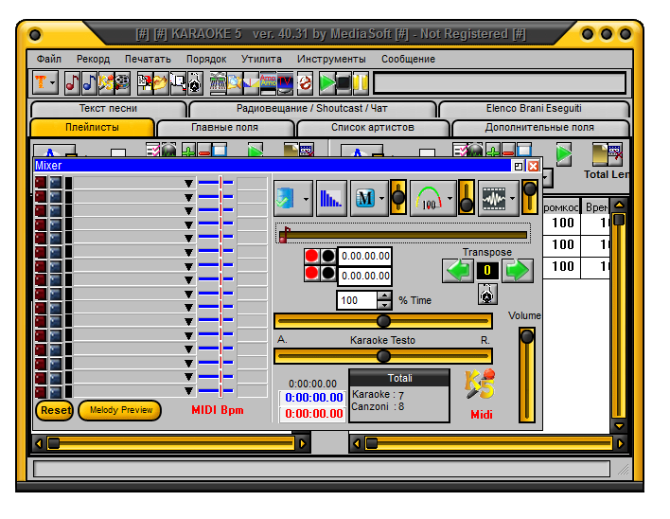
Task: Open dropdown arrow beside database checkmark icon
Action: click(306, 199)
